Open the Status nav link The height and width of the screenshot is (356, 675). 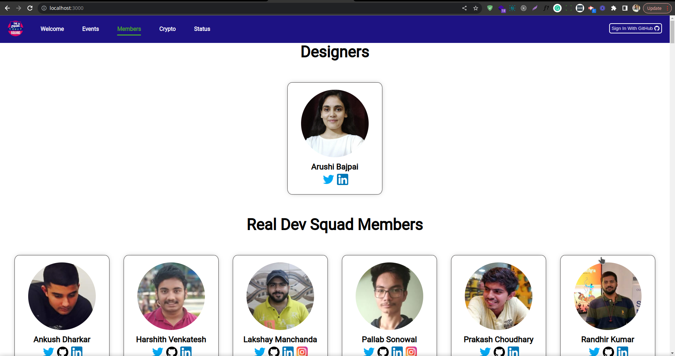click(x=202, y=29)
